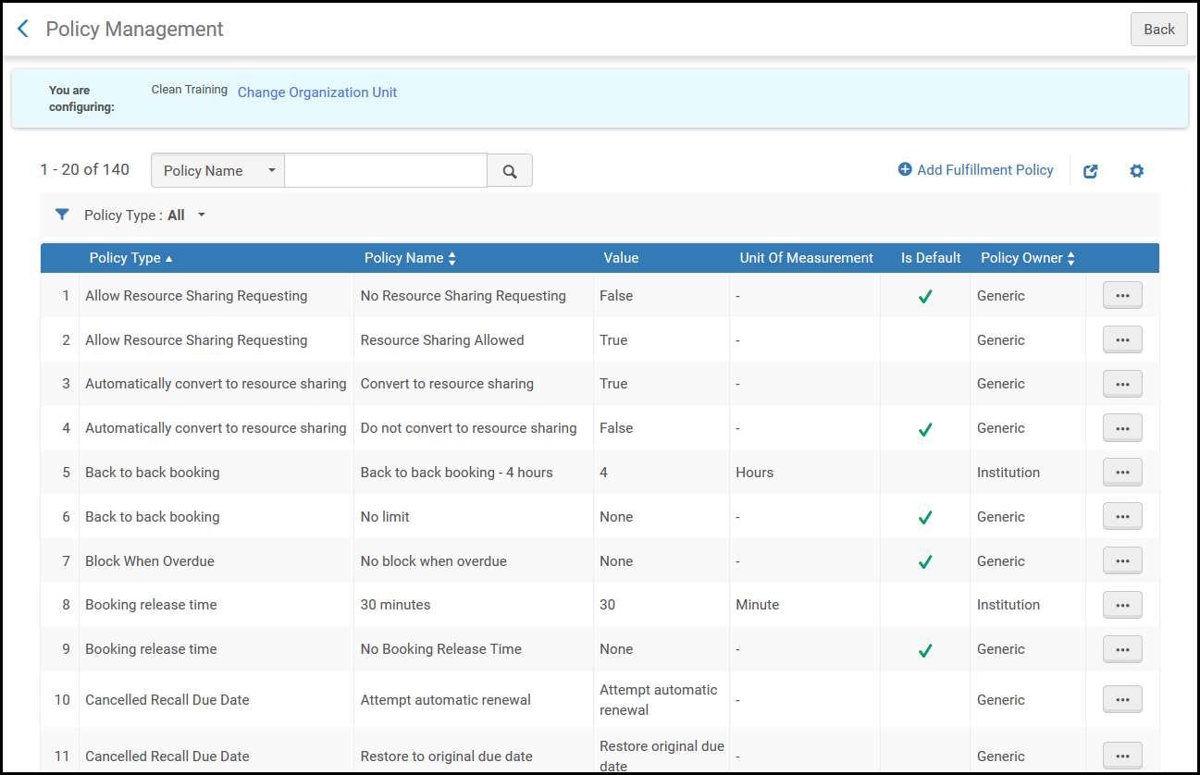The width and height of the screenshot is (1200, 775).
Task: Click Block When Overdue policy type cell
Action: [x=150, y=561]
